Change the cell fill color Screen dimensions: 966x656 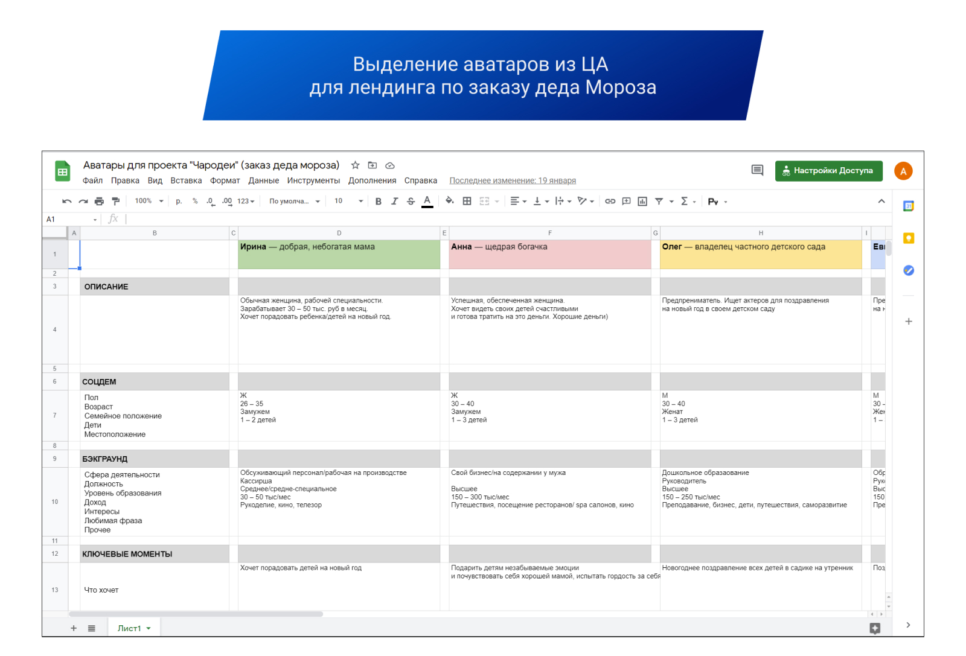[449, 202]
